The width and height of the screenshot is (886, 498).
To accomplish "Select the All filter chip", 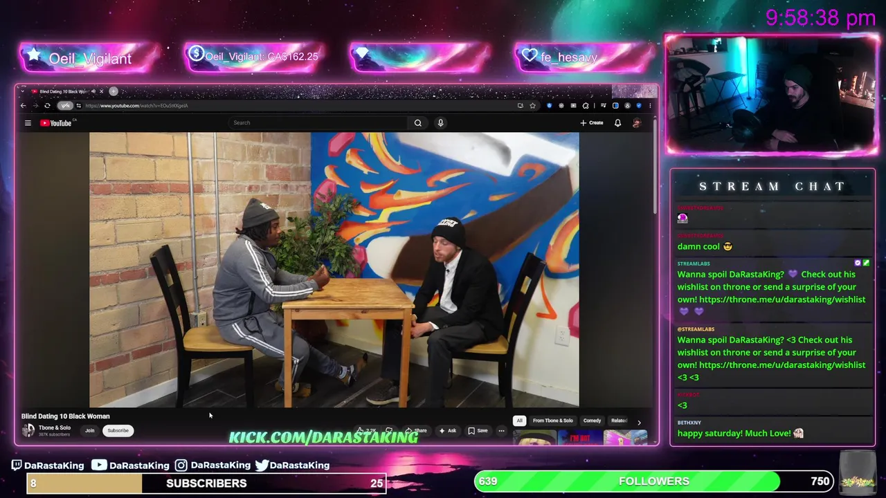I will (519, 421).
